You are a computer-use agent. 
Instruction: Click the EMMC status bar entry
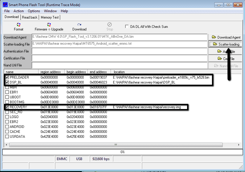pyautogui.click(x=62, y=159)
